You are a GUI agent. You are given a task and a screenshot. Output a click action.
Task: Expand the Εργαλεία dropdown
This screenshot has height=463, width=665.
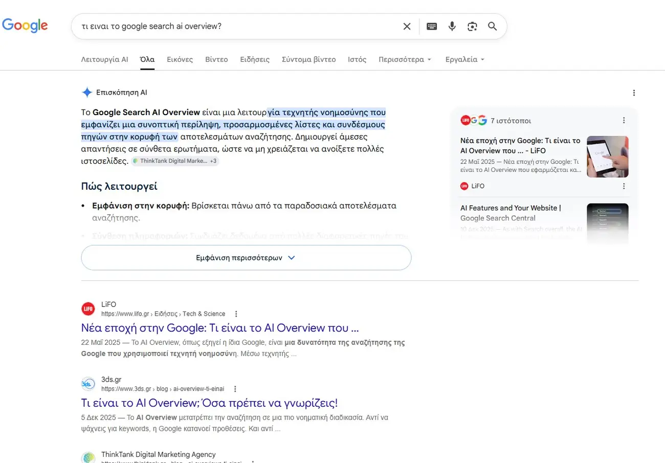click(464, 59)
